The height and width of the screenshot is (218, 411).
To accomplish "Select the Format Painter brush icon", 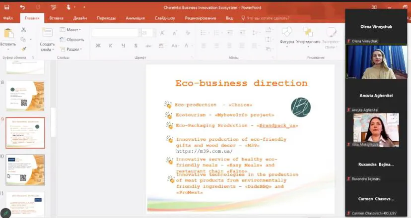I will [23, 49].
